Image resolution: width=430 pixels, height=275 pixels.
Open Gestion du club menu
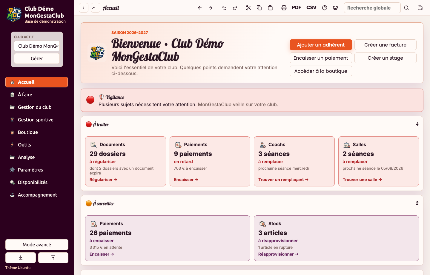tap(36, 107)
